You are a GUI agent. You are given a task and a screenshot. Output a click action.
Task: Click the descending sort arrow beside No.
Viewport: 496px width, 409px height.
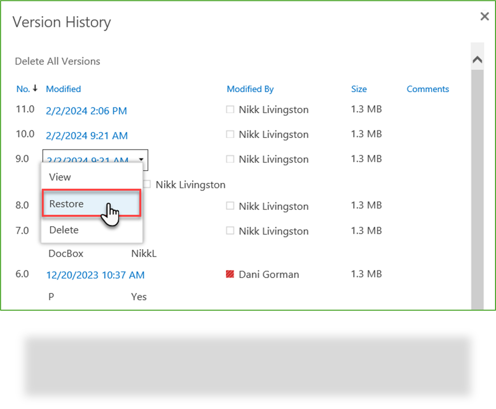36,88
